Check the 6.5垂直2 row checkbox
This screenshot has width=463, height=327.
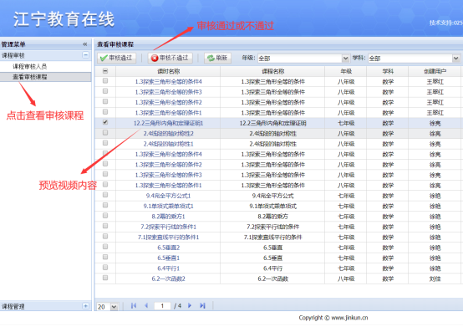point(105,247)
